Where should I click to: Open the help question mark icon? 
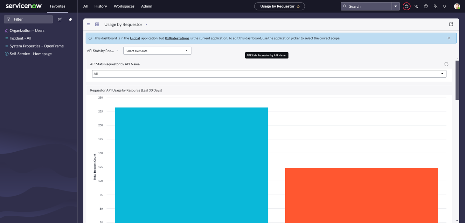click(426, 6)
